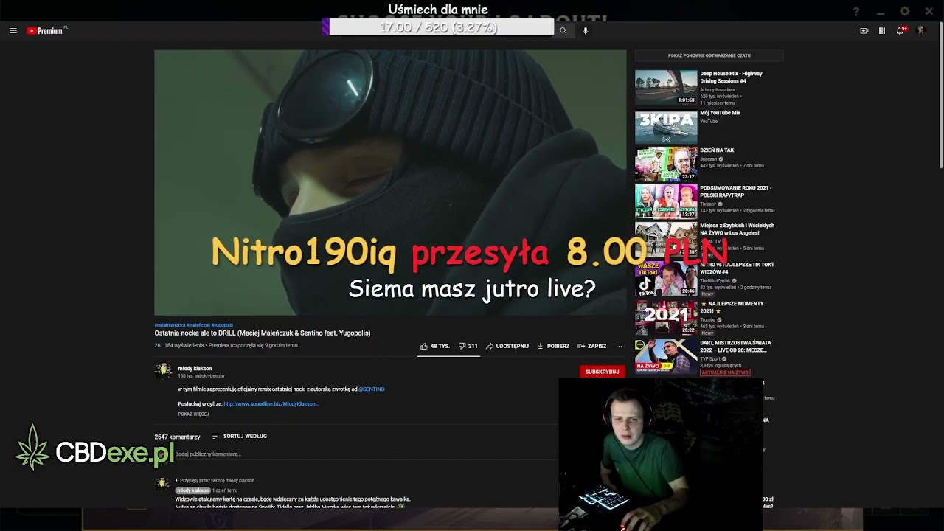Like the video with 48 TYS. thumbs up
Viewport: 944px width, 531px height.
pos(435,346)
